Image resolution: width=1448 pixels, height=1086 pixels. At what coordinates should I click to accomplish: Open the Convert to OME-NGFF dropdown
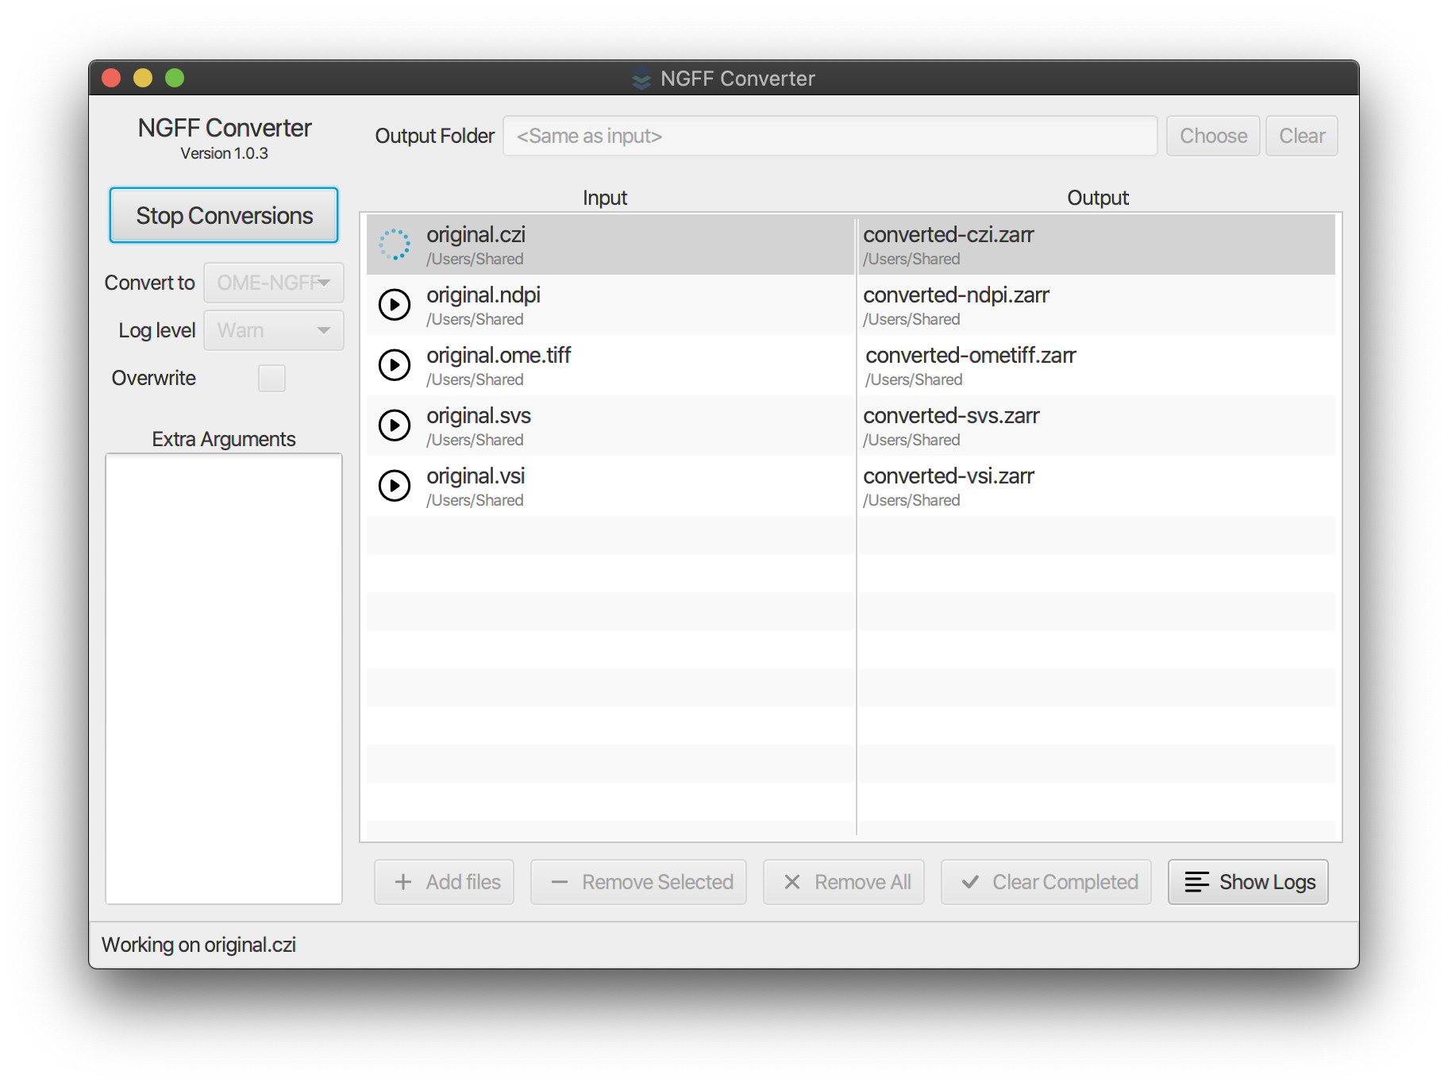[x=273, y=283]
